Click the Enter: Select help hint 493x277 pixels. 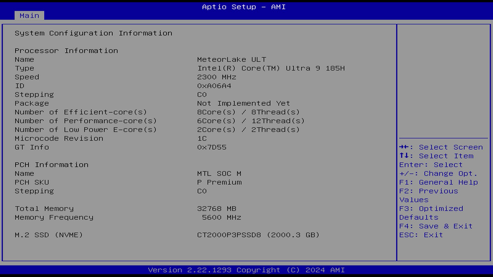pyautogui.click(x=431, y=165)
